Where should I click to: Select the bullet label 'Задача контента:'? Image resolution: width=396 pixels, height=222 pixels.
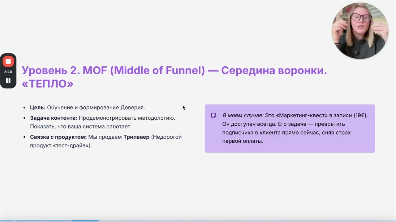coord(54,118)
